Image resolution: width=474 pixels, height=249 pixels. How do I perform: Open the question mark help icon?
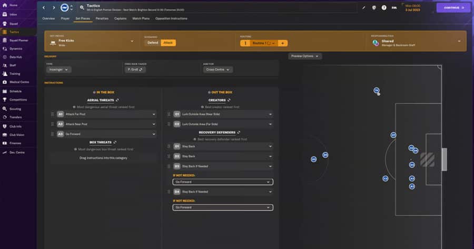click(384, 8)
